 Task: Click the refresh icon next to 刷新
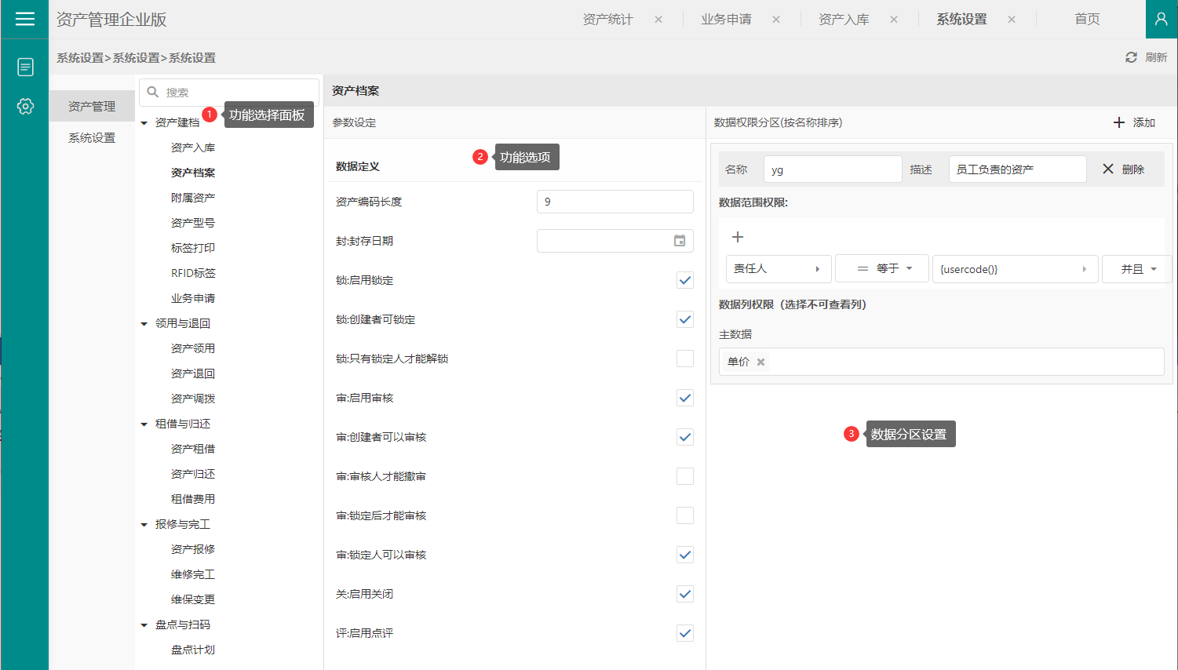click(1131, 57)
